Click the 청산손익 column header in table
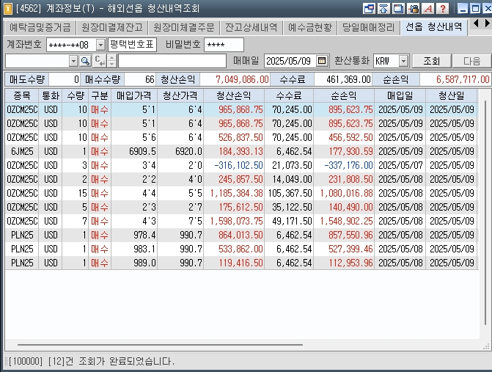The height and width of the screenshot is (372, 492). (x=234, y=95)
